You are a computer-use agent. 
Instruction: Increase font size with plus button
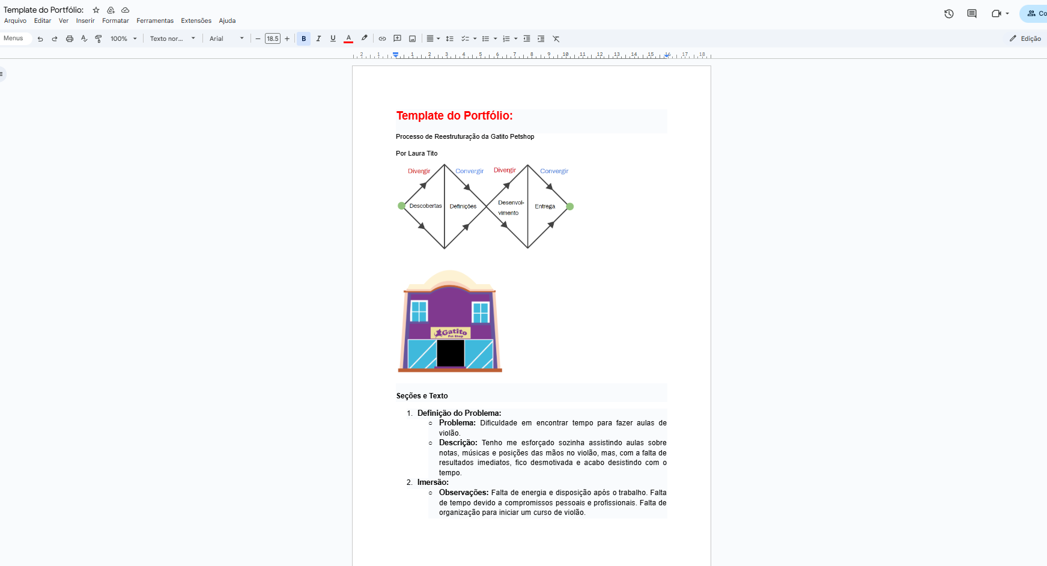[x=287, y=38]
